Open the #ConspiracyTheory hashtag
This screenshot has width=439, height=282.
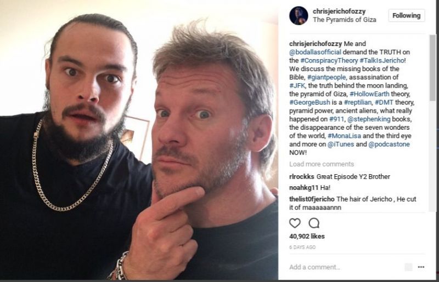pyautogui.click(x=329, y=60)
